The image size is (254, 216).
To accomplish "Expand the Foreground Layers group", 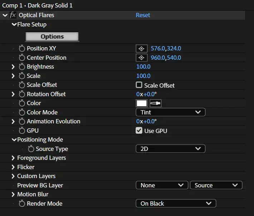I will pyautogui.click(x=13, y=158).
